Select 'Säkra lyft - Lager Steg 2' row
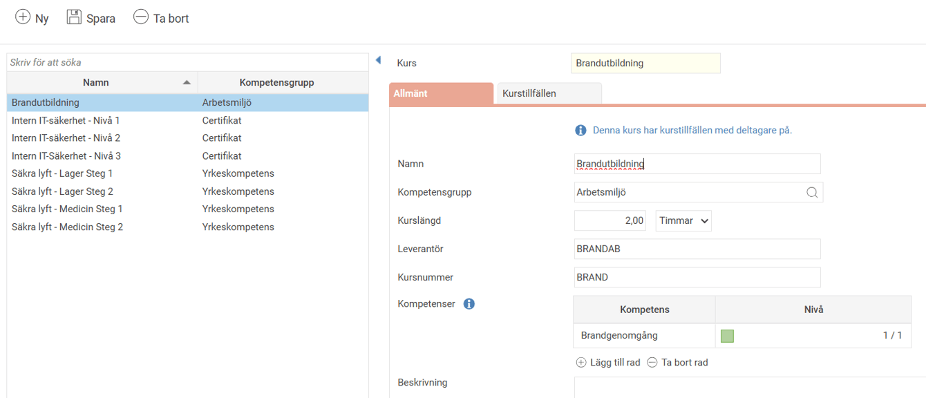Screen dimensions: 926x398 click(x=187, y=191)
